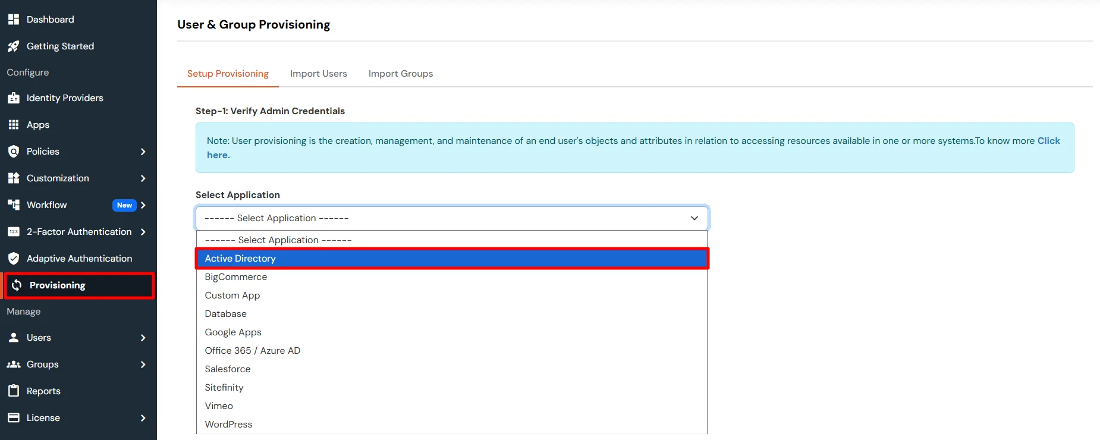The image size is (1100, 440).
Task: Choose Active Directory from the list
Action: 240,259
